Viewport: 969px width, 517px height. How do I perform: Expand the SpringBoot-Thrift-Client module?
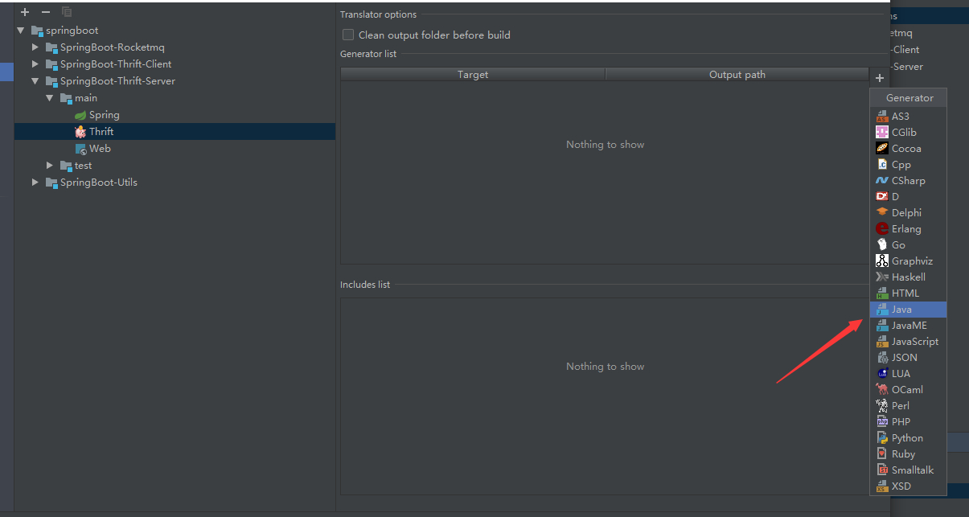[x=35, y=64]
